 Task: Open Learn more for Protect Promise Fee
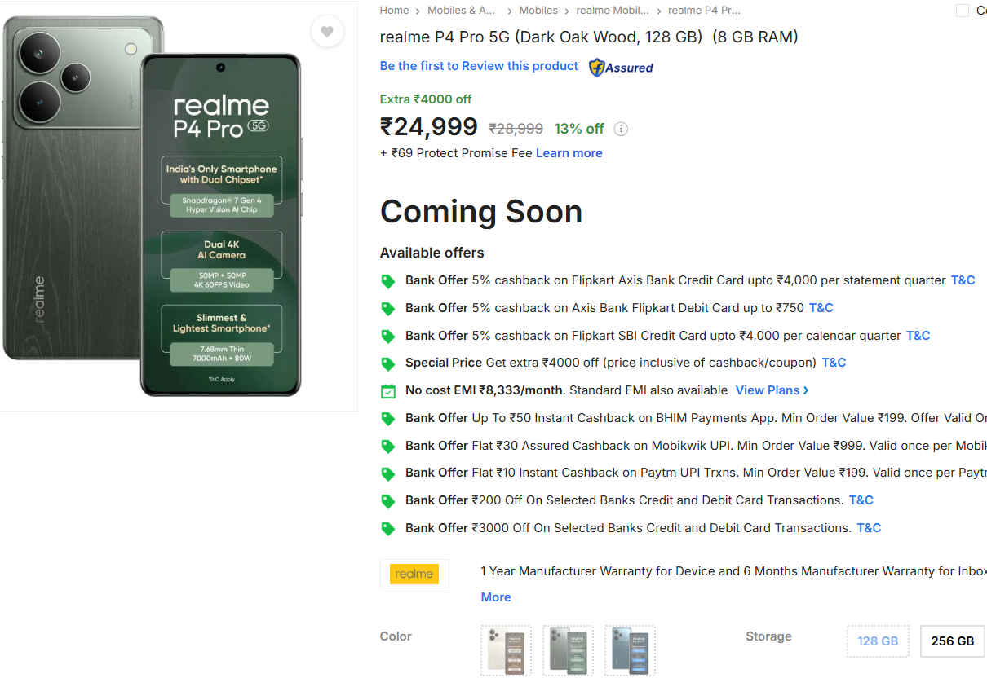click(x=569, y=153)
